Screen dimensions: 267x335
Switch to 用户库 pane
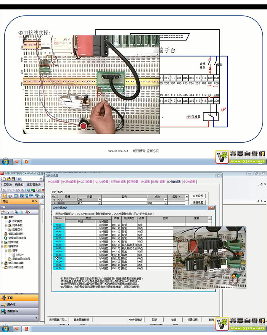tap(19, 304)
